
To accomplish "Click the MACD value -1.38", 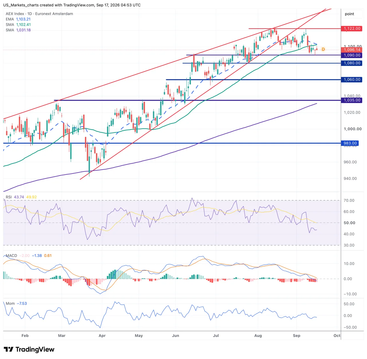I will [37, 255].
